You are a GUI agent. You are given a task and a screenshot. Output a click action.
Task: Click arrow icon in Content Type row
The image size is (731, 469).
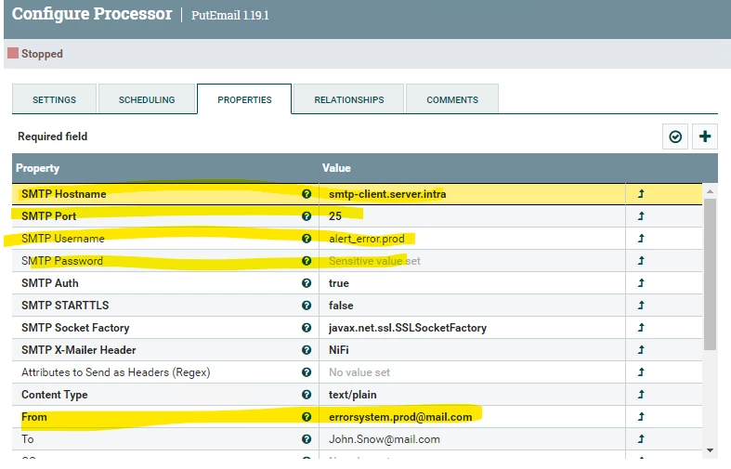641,395
